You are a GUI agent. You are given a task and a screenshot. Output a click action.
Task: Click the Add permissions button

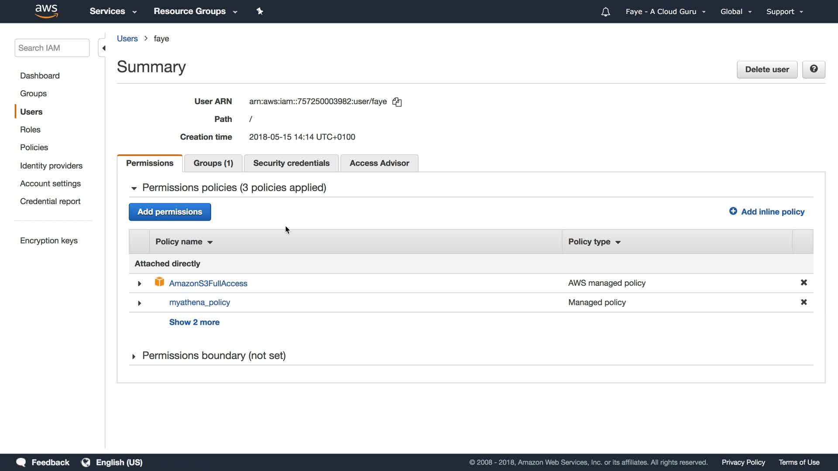pyautogui.click(x=170, y=212)
